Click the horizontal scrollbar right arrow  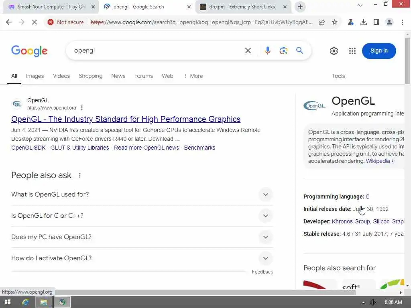[x=401, y=292]
